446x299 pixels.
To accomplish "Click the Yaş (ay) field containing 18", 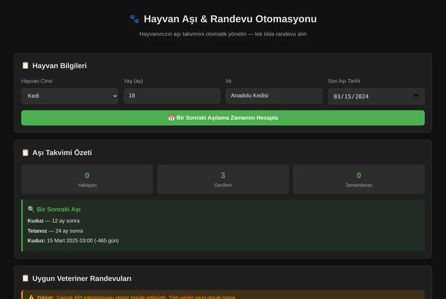I will [172, 96].
